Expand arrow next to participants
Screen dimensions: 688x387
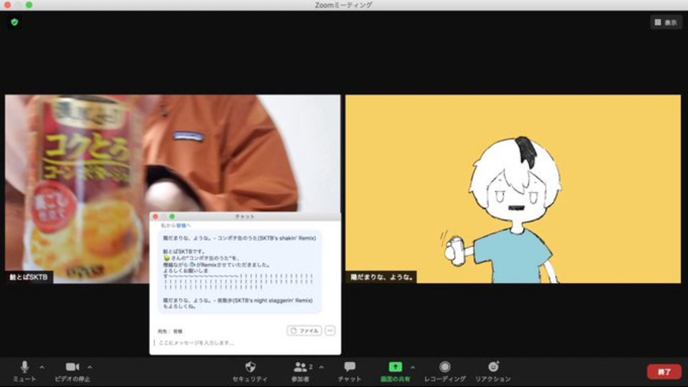[x=321, y=367]
